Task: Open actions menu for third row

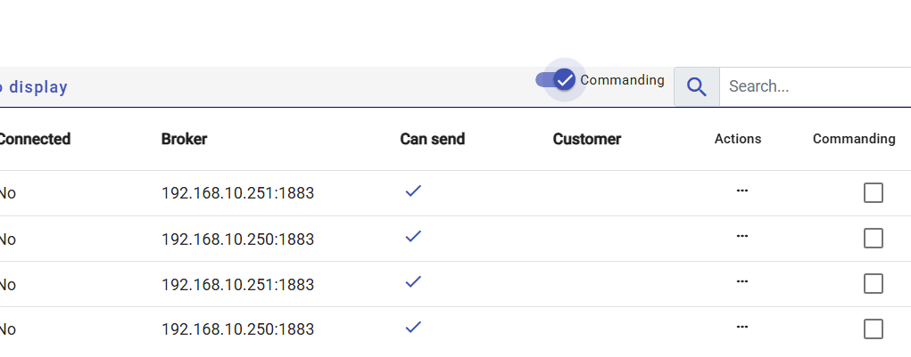Action: click(x=741, y=281)
